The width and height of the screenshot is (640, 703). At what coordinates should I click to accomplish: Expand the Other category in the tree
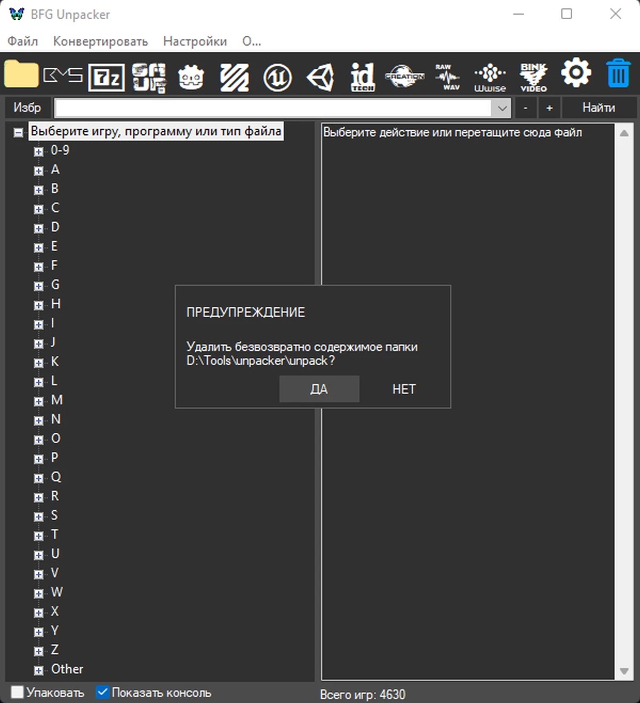[38, 670]
